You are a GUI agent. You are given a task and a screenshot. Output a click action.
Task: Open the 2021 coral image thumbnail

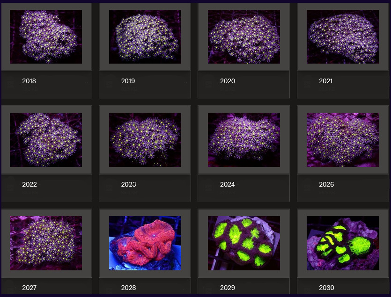(343, 36)
